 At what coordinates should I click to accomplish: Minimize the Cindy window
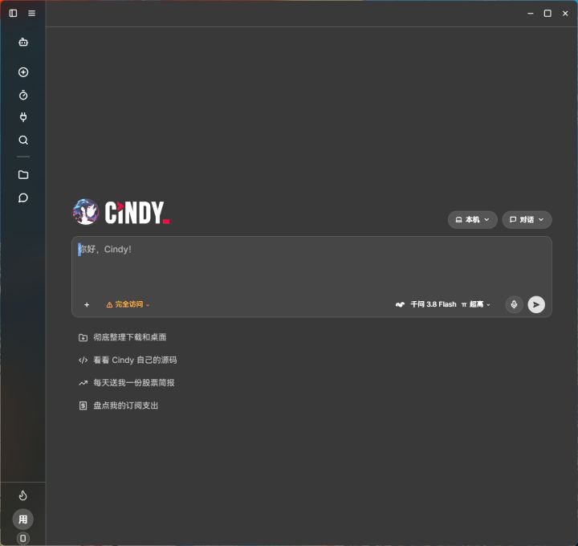531,14
